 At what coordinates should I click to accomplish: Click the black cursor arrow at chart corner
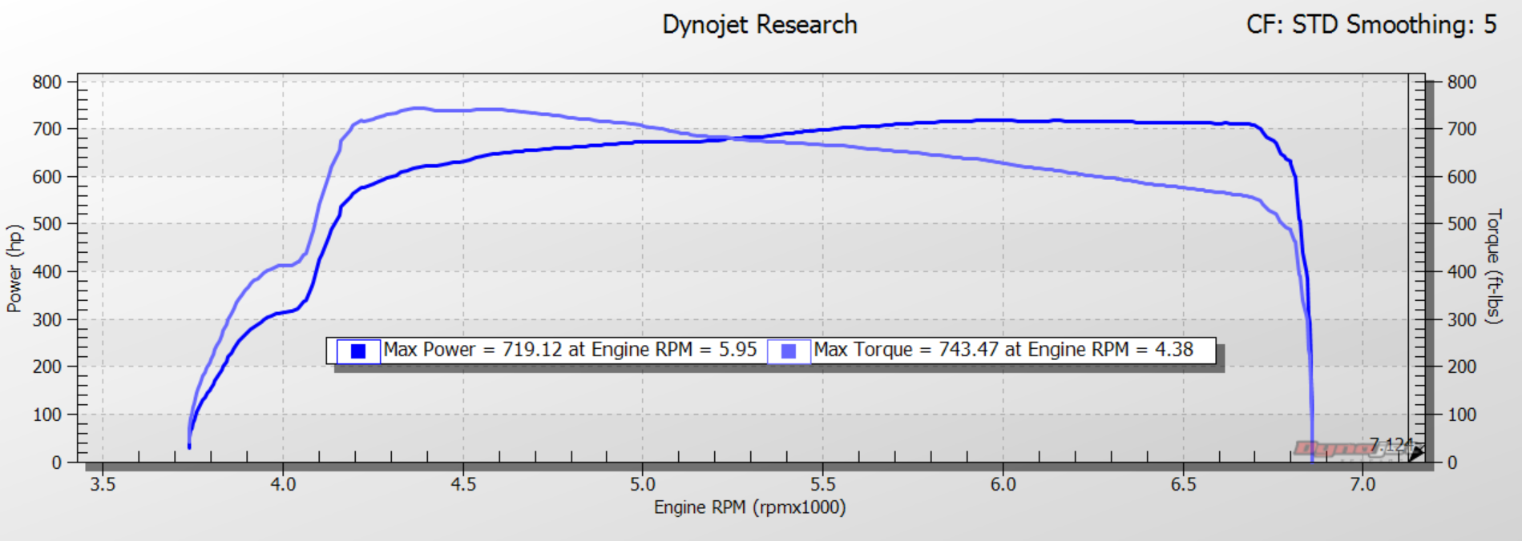(x=1416, y=453)
